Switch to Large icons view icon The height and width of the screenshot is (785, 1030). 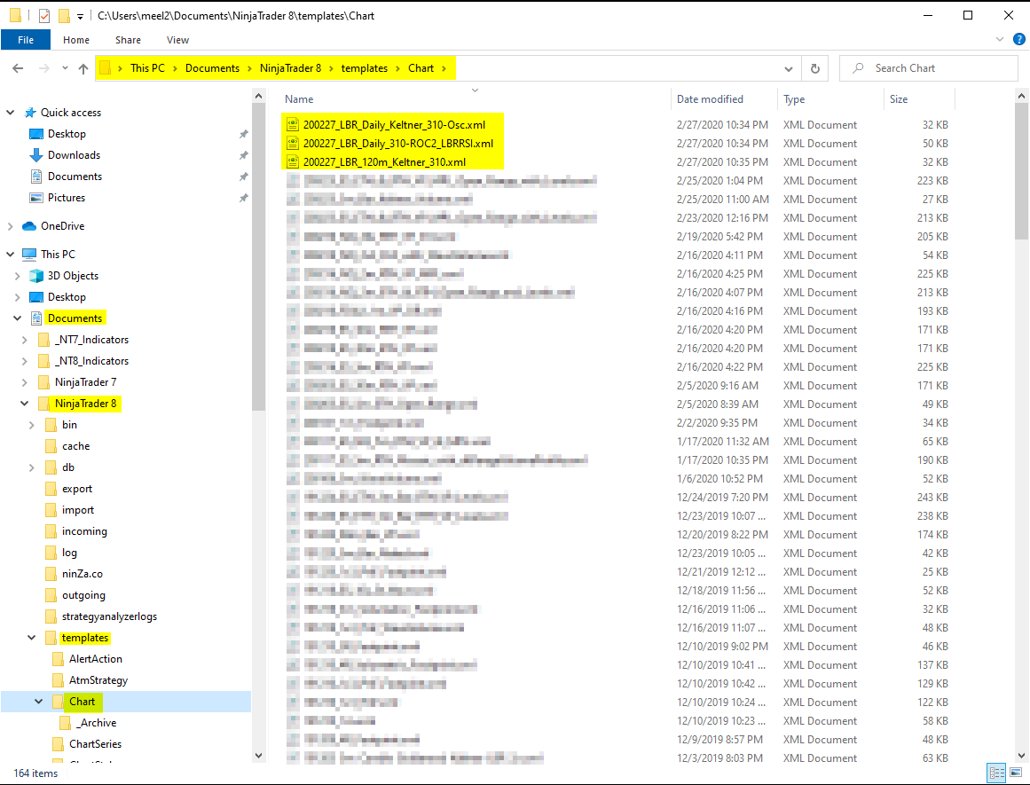[x=1016, y=773]
